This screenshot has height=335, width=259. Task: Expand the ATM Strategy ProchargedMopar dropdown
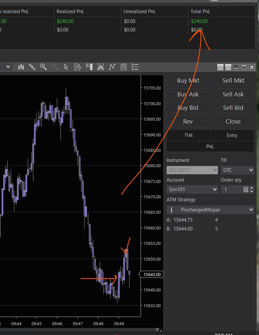(x=210, y=210)
